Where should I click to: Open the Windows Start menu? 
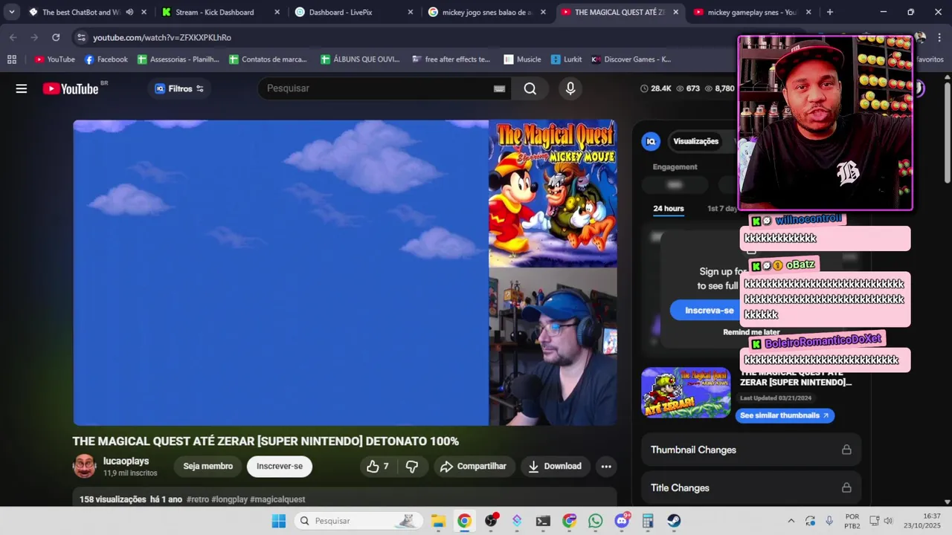(278, 521)
